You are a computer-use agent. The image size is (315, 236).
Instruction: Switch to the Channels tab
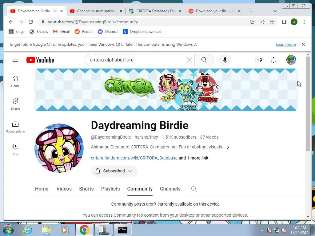[170, 189]
